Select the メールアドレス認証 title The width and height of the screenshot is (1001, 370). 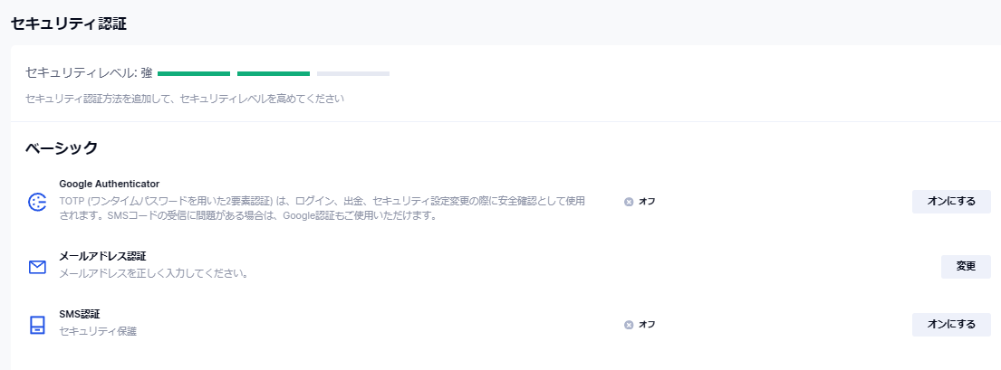click(102, 256)
